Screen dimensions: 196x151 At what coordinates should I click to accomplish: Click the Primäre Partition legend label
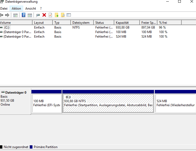click(46, 147)
